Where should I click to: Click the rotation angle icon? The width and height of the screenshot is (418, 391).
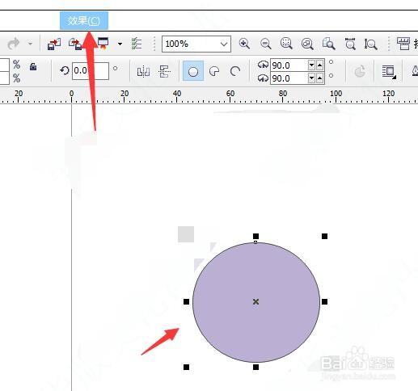65,71
